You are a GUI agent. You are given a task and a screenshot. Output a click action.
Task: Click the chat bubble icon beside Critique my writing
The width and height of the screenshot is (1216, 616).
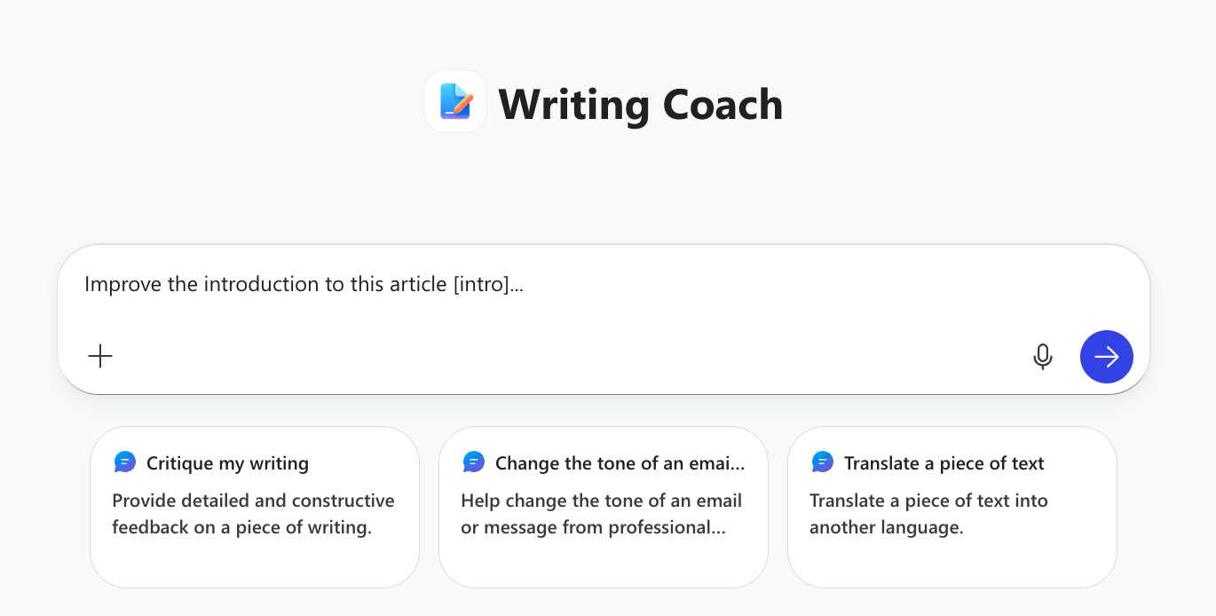click(125, 462)
